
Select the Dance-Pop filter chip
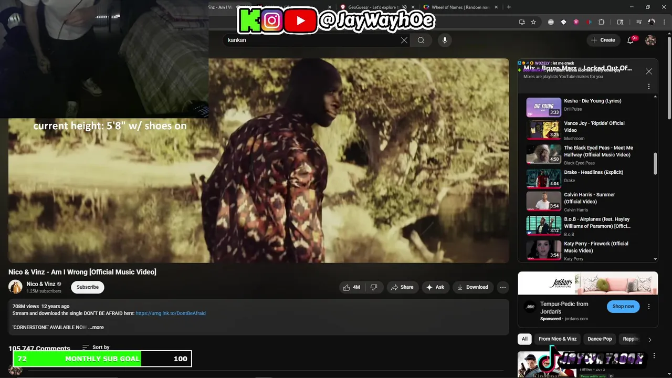[x=600, y=339]
